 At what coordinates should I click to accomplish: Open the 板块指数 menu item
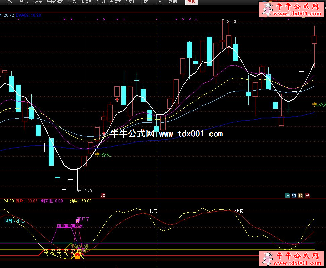tap(55, 2)
